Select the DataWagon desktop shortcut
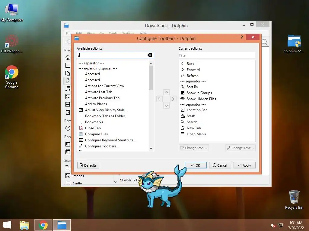The image size is (309, 231). click(x=12, y=44)
